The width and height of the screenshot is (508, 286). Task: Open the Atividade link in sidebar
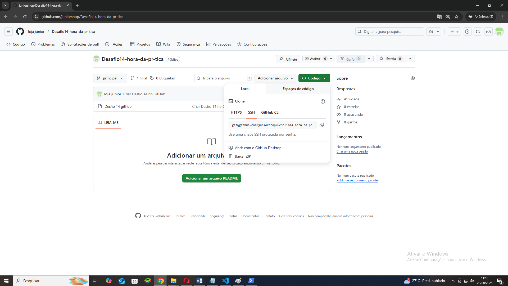tap(348, 99)
